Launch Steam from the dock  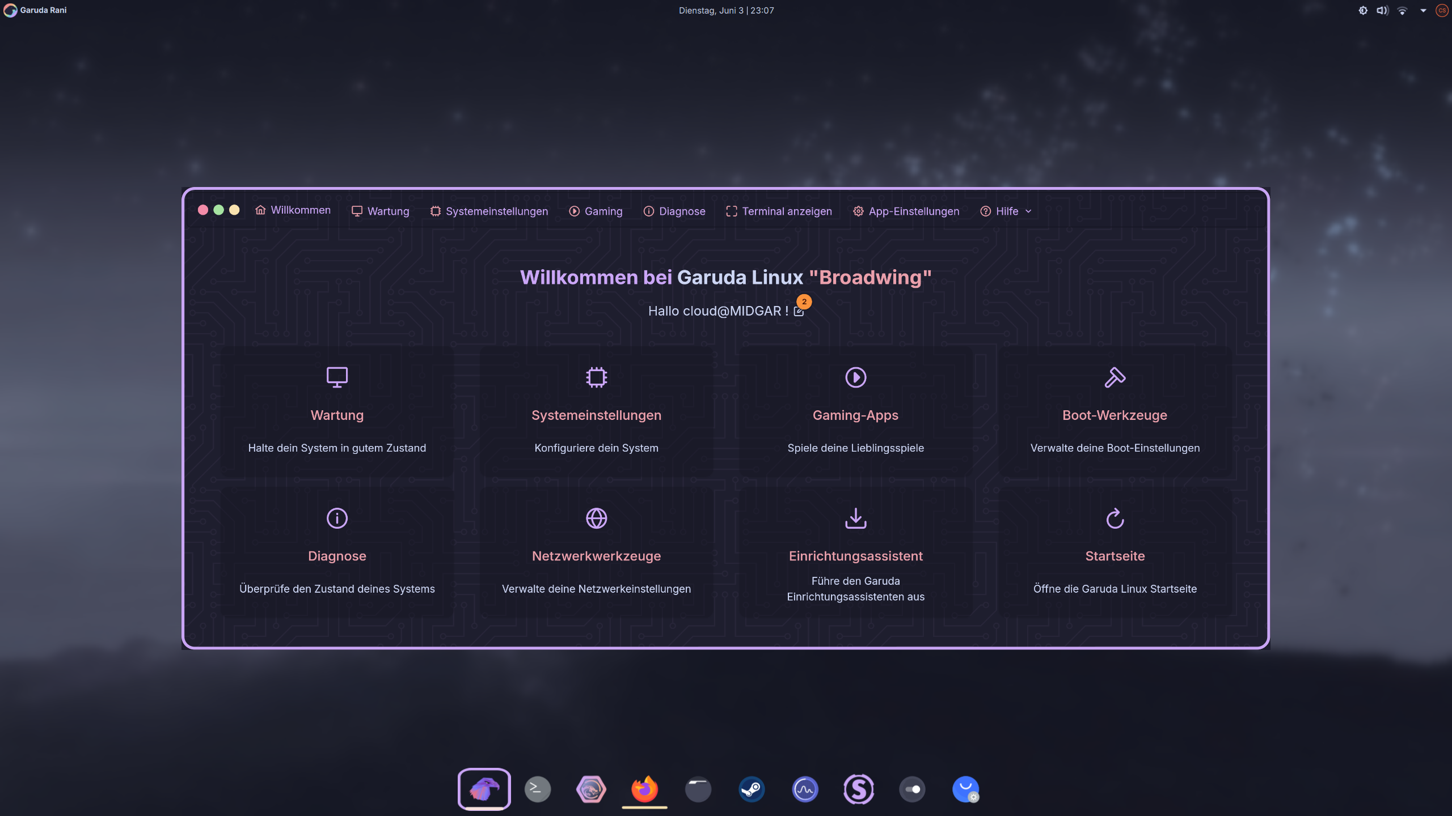click(x=752, y=789)
